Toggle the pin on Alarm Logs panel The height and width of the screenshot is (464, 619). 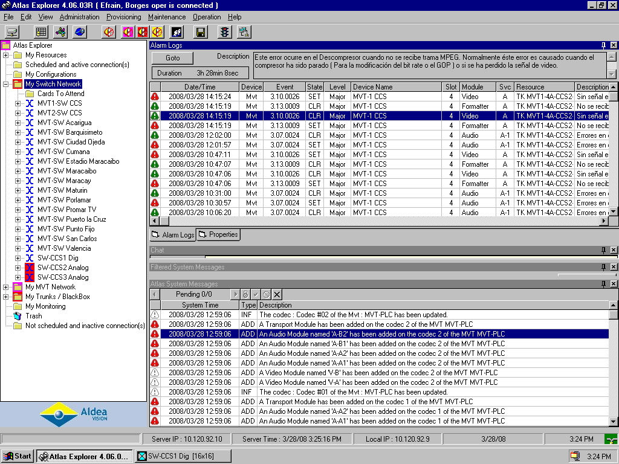click(x=604, y=45)
